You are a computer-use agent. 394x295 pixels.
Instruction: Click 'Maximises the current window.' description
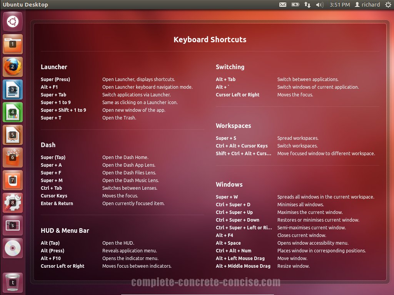[310, 212]
